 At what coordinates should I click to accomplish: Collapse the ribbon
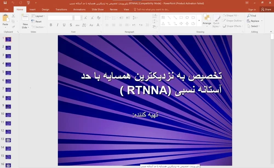(271, 32)
